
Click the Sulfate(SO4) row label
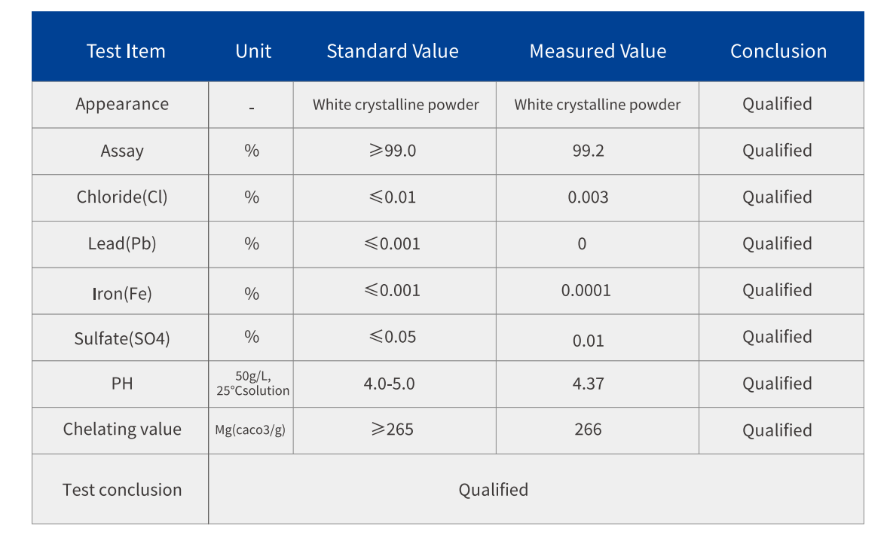122,338
